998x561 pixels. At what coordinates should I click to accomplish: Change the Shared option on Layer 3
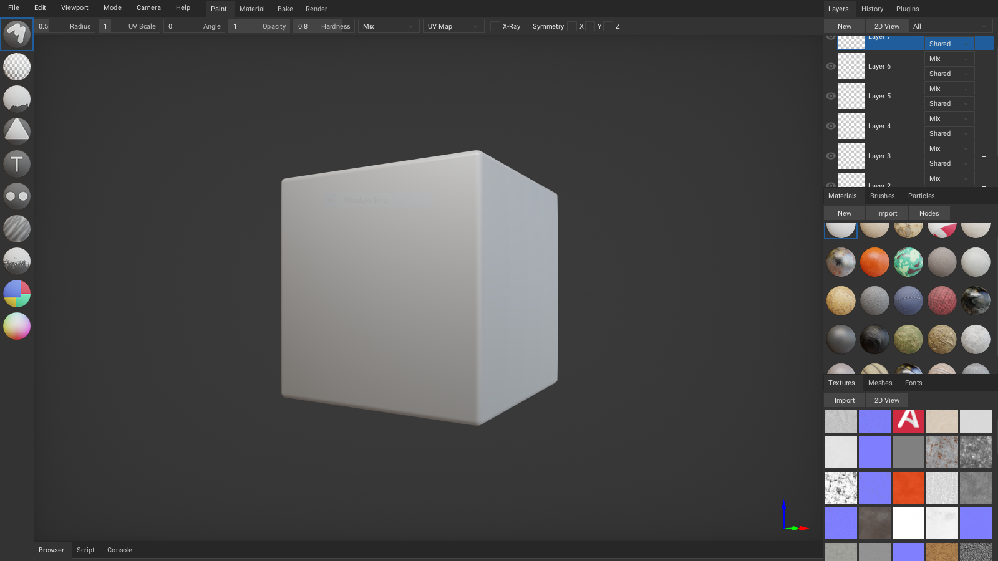pyautogui.click(x=949, y=163)
